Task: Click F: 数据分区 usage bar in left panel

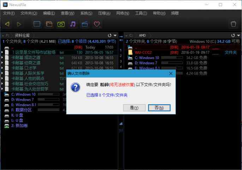Action: [x=49, y=110]
